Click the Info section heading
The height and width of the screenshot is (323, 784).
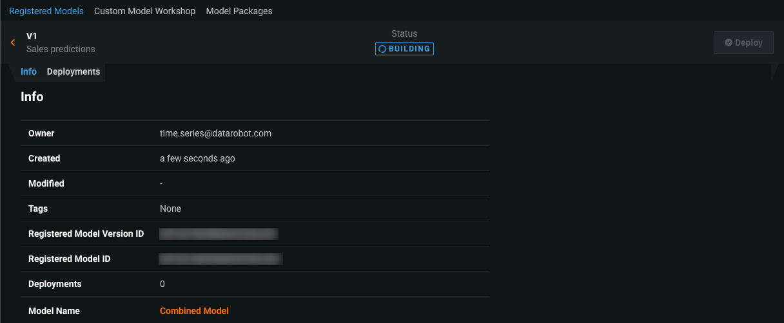coord(32,97)
